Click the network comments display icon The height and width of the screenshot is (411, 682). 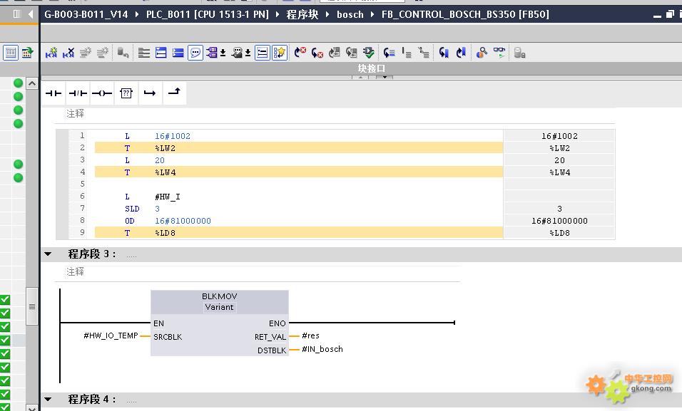pos(237,53)
